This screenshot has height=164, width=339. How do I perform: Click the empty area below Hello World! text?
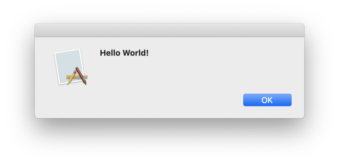point(151,73)
